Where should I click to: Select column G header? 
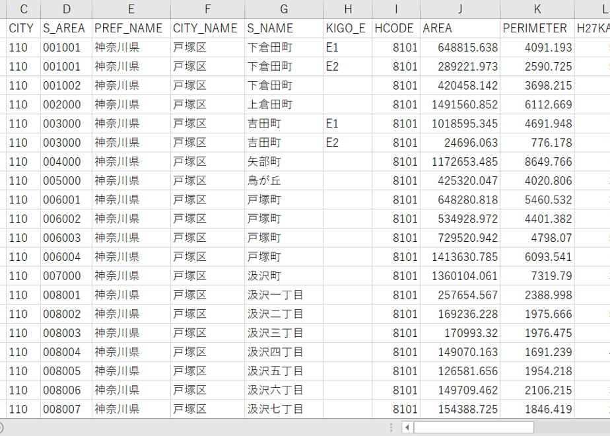[284, 9]
